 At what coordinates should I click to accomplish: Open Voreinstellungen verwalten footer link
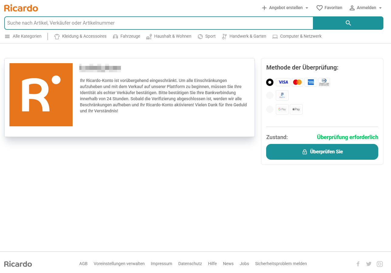point(119,264)
